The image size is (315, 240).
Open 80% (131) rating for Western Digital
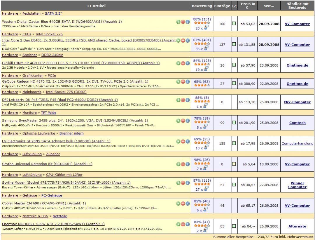pos(202,19)
